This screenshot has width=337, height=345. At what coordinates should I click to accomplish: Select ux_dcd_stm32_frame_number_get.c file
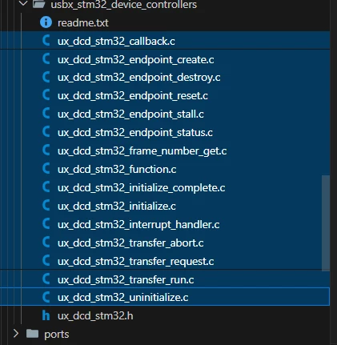[x=165, y=151]
